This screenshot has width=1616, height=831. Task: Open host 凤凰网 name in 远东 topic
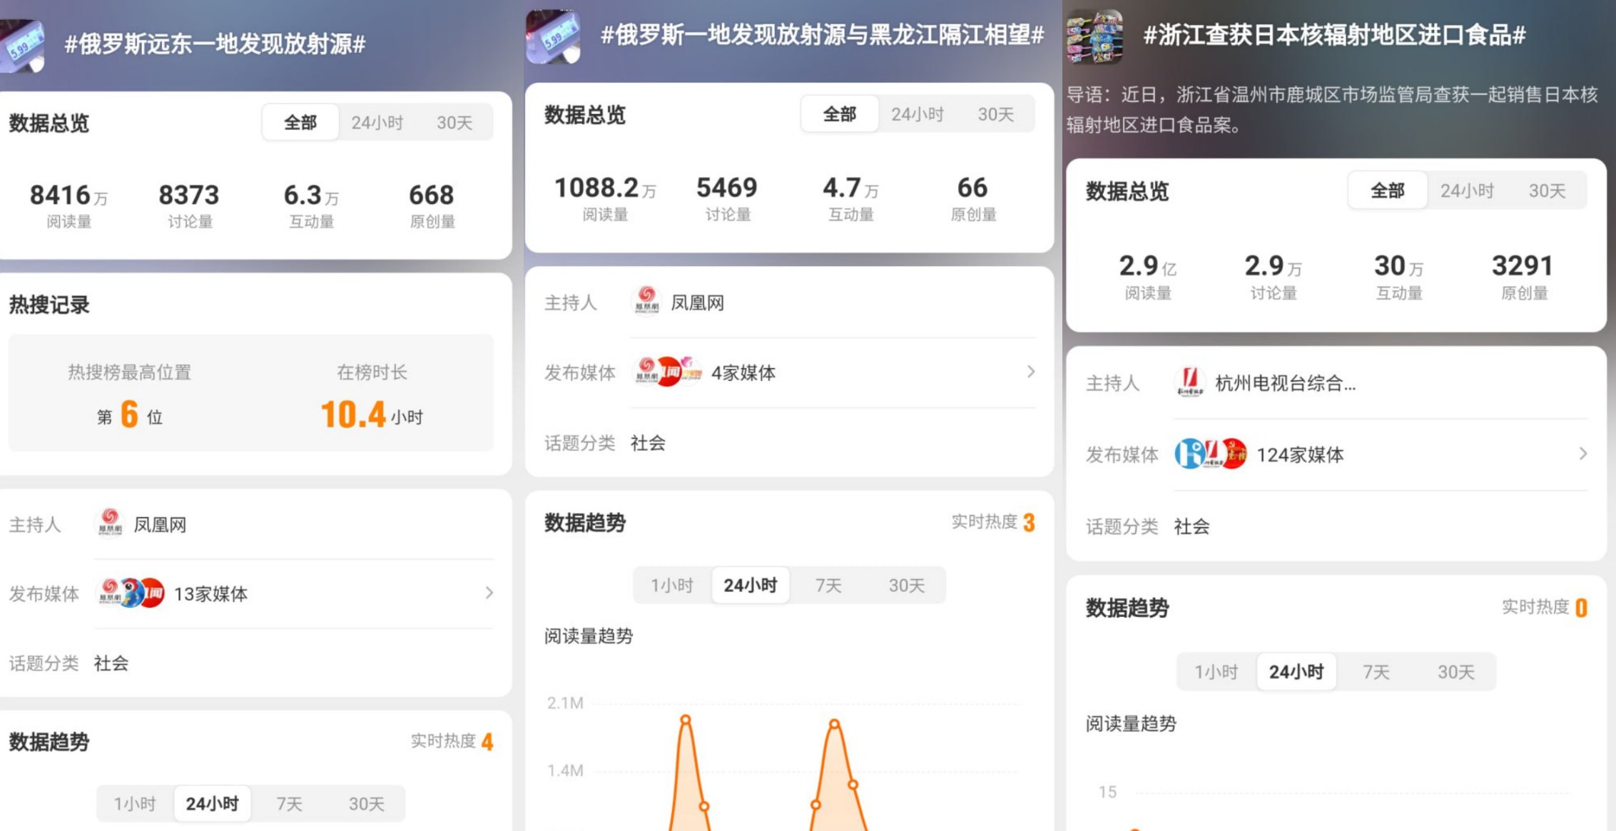pyautogui.click(x=160, y=525)
